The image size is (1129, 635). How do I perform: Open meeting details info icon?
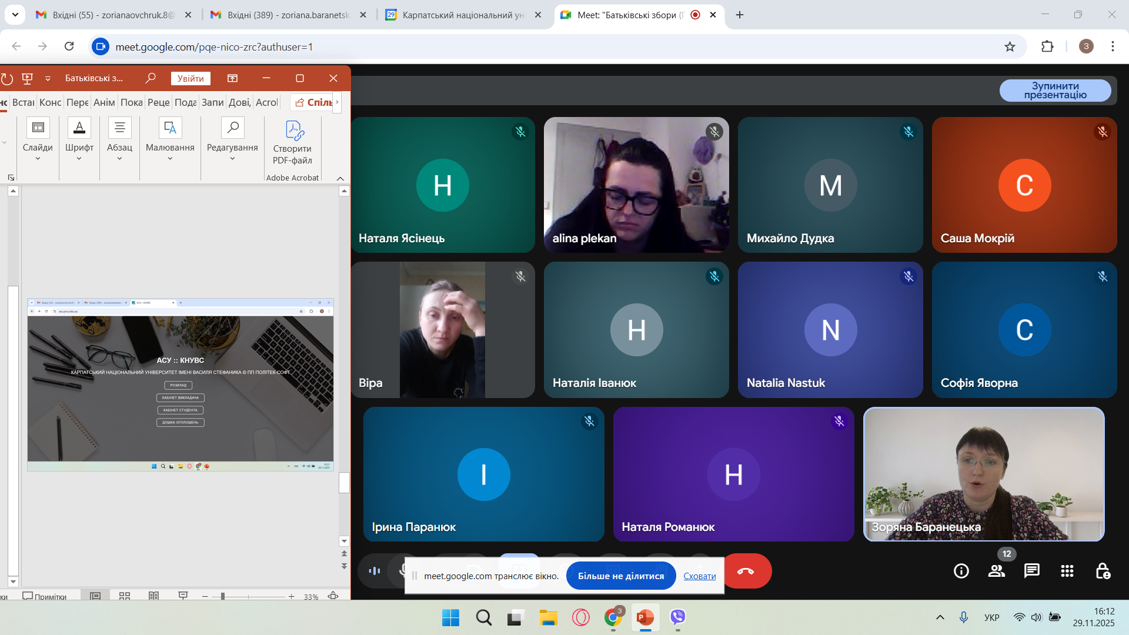(961, 571)
